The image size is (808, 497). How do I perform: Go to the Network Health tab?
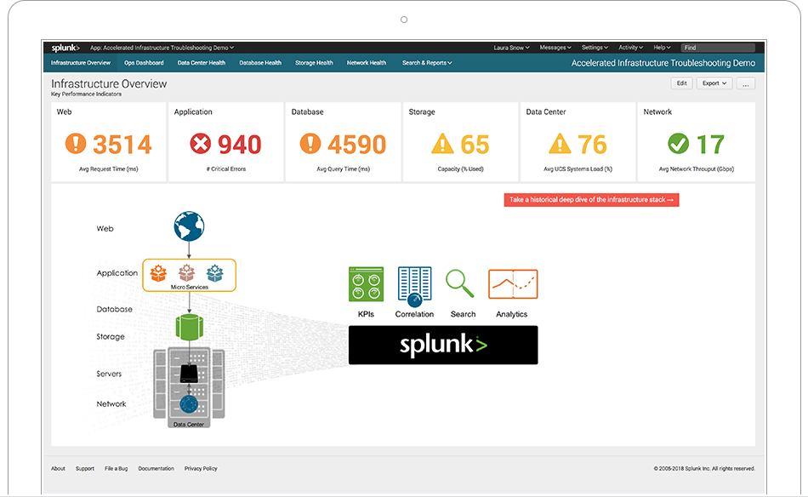coord(366,63)
